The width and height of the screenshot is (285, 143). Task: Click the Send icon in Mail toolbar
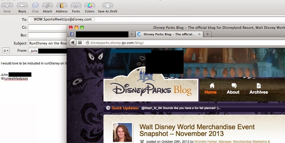[7, 6]
